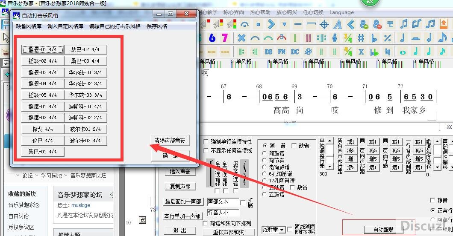
Task: Click the blue right chevron icon
Action: click(271, 24)
